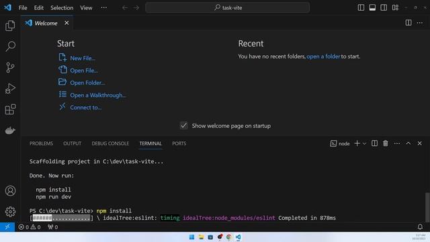The height and width of the screenshot is (242, 430).
Task: Click Open a Walkthrough... link
Action: pos(98,95)
